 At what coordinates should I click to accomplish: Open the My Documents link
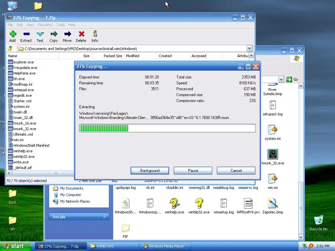pos(72,188)
